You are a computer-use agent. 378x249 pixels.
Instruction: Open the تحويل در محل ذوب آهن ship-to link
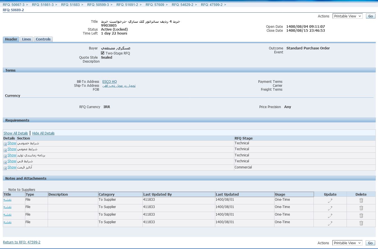tap(119, 86)
